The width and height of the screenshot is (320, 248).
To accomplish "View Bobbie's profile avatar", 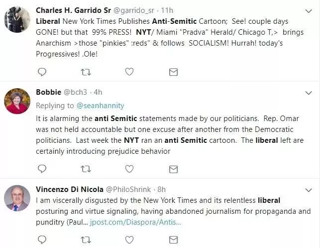I will click(x=17, y=101).
